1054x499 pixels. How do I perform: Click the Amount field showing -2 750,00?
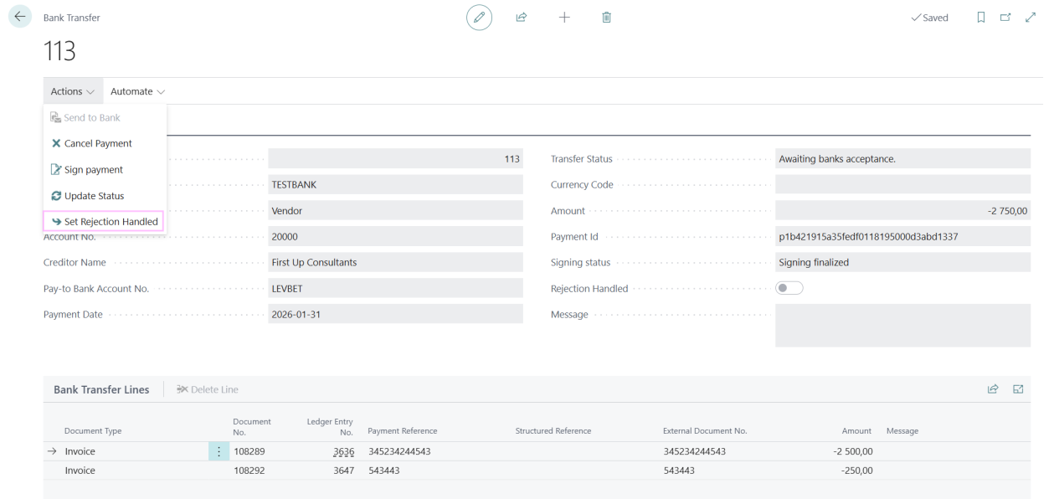coord(902,211)
